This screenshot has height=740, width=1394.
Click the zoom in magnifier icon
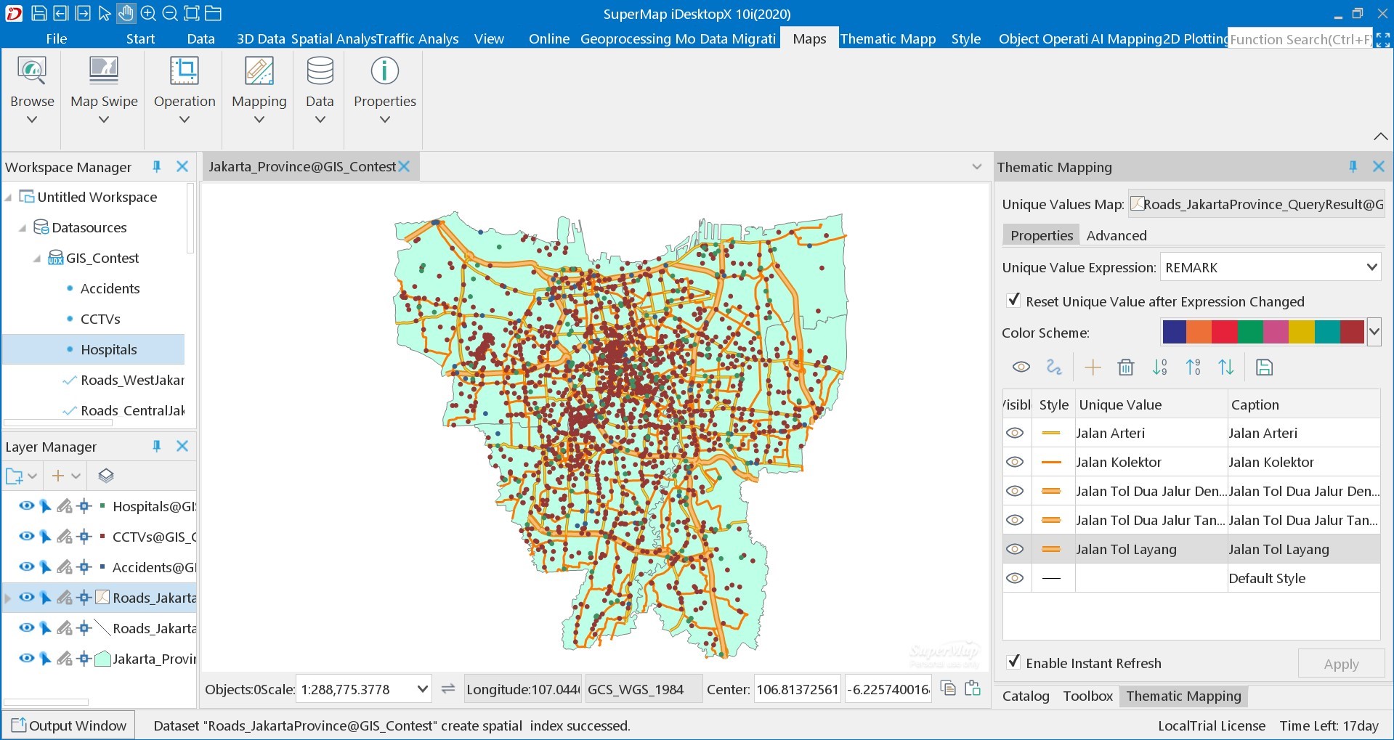click(x=148, y=13)
